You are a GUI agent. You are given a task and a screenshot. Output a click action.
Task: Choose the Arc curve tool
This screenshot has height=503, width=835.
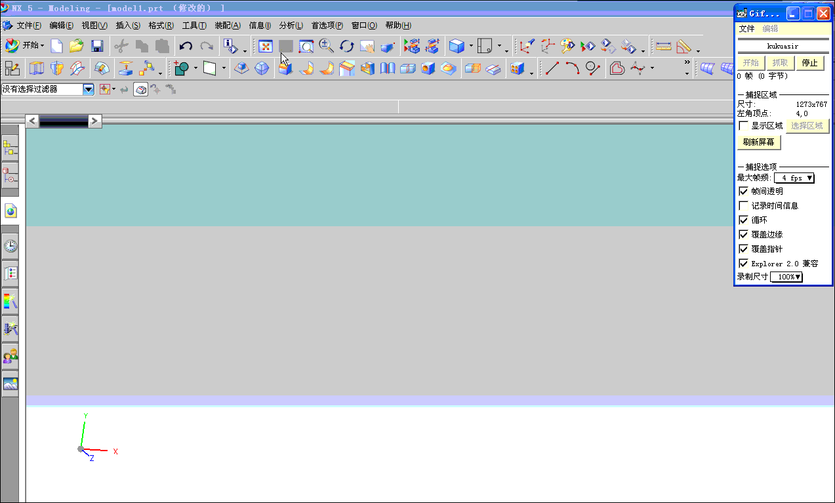pos(573,68)
